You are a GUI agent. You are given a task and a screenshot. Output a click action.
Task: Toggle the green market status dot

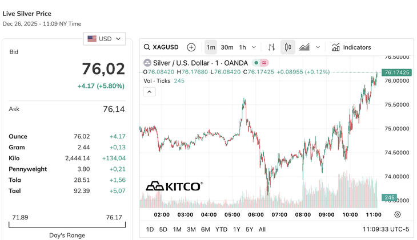pyautogui.click(x=257, y=63)
